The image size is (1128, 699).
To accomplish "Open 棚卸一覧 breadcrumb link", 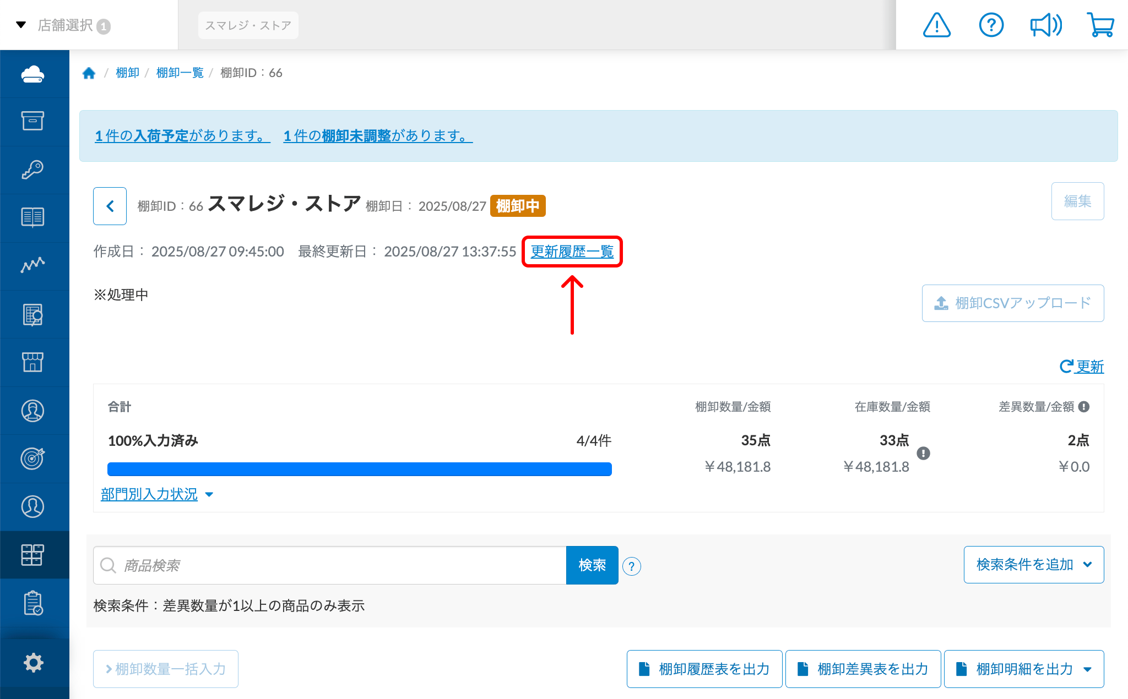I will (180, 72).
